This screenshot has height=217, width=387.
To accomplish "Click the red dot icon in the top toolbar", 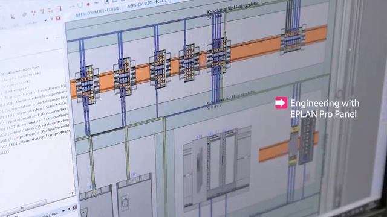I will [x=88, y=4].
